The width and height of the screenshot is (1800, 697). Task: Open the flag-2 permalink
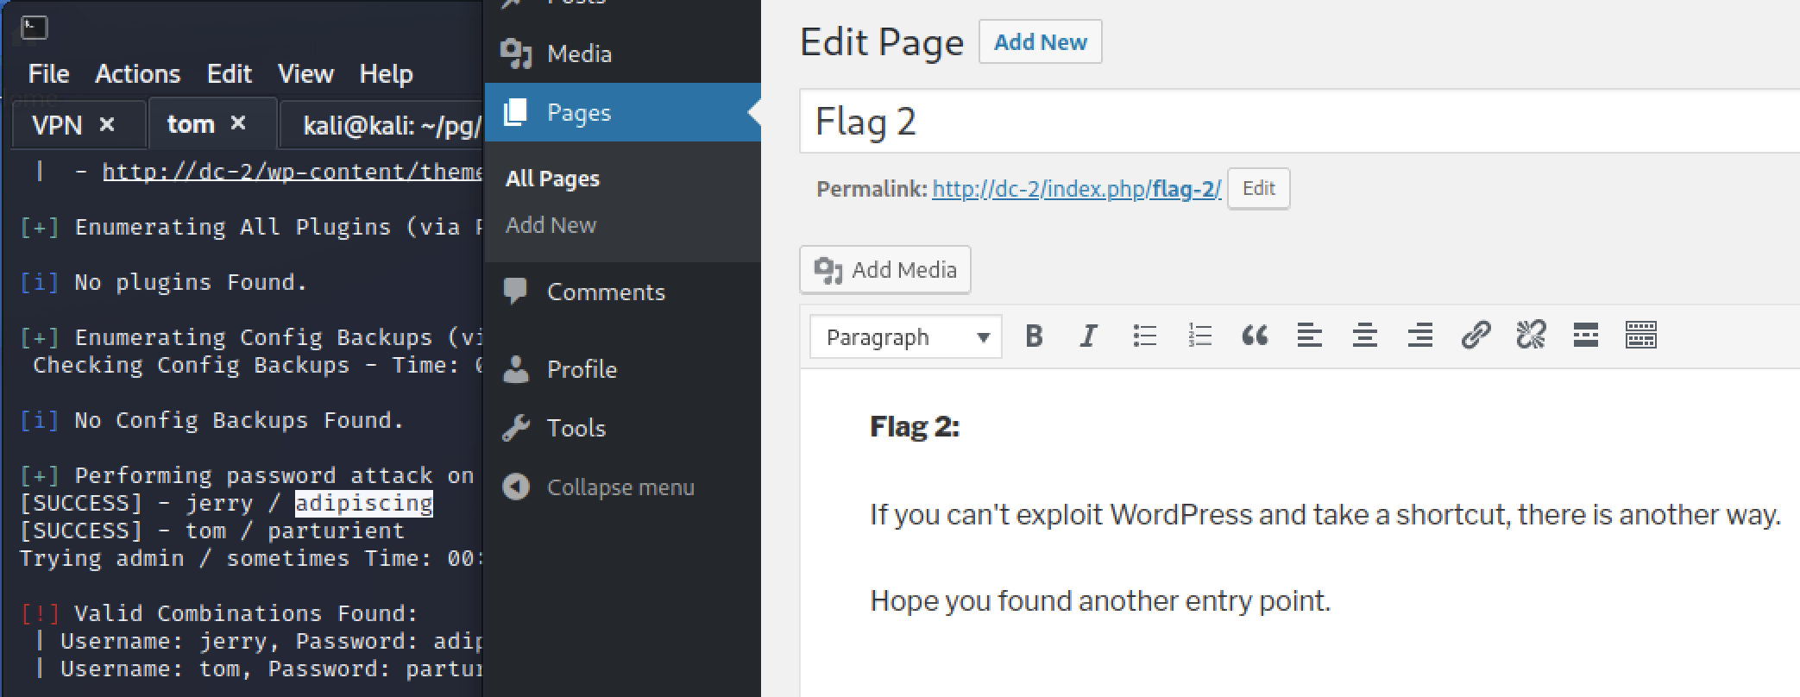tap(1076, 189)
